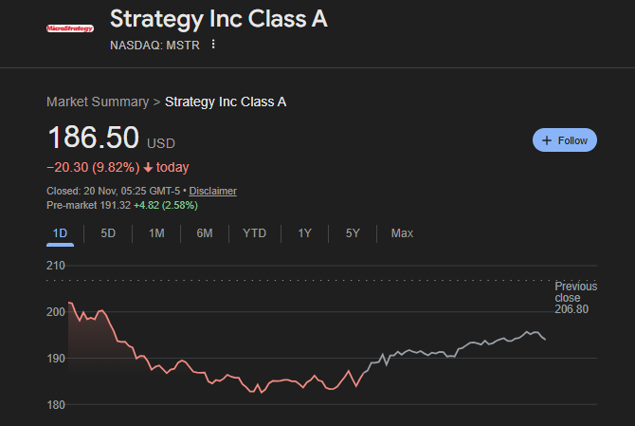Click the Strategy Inc Class A heading
This screenshot has height=426, width=635.
218,19
